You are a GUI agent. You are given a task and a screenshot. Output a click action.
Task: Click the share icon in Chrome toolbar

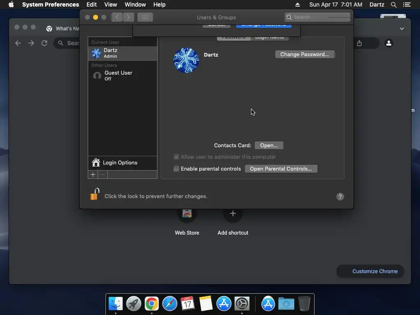point(359,43)
